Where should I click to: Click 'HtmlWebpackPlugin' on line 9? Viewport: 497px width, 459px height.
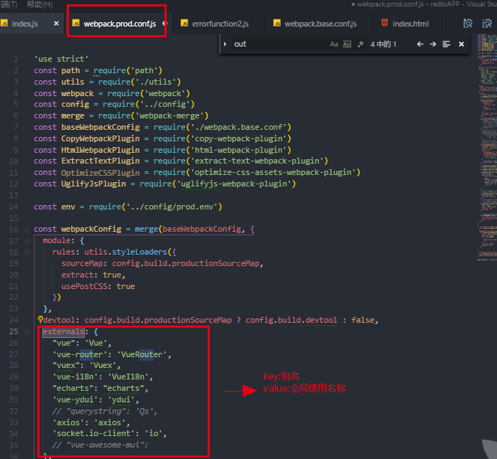tap(101, 150)
